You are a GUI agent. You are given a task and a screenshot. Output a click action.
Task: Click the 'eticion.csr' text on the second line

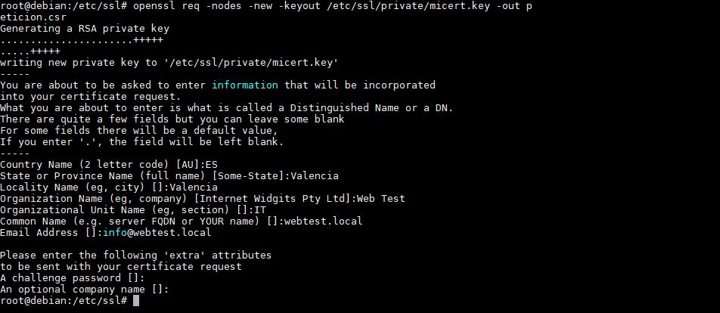(33, 17)
